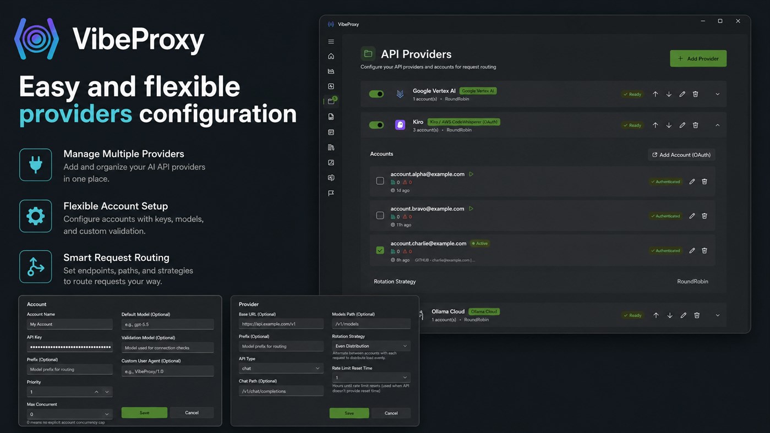This screenshot has height=433, width=770.
Task: Click the Add Provider button
Action: click(x=698, y=58)
